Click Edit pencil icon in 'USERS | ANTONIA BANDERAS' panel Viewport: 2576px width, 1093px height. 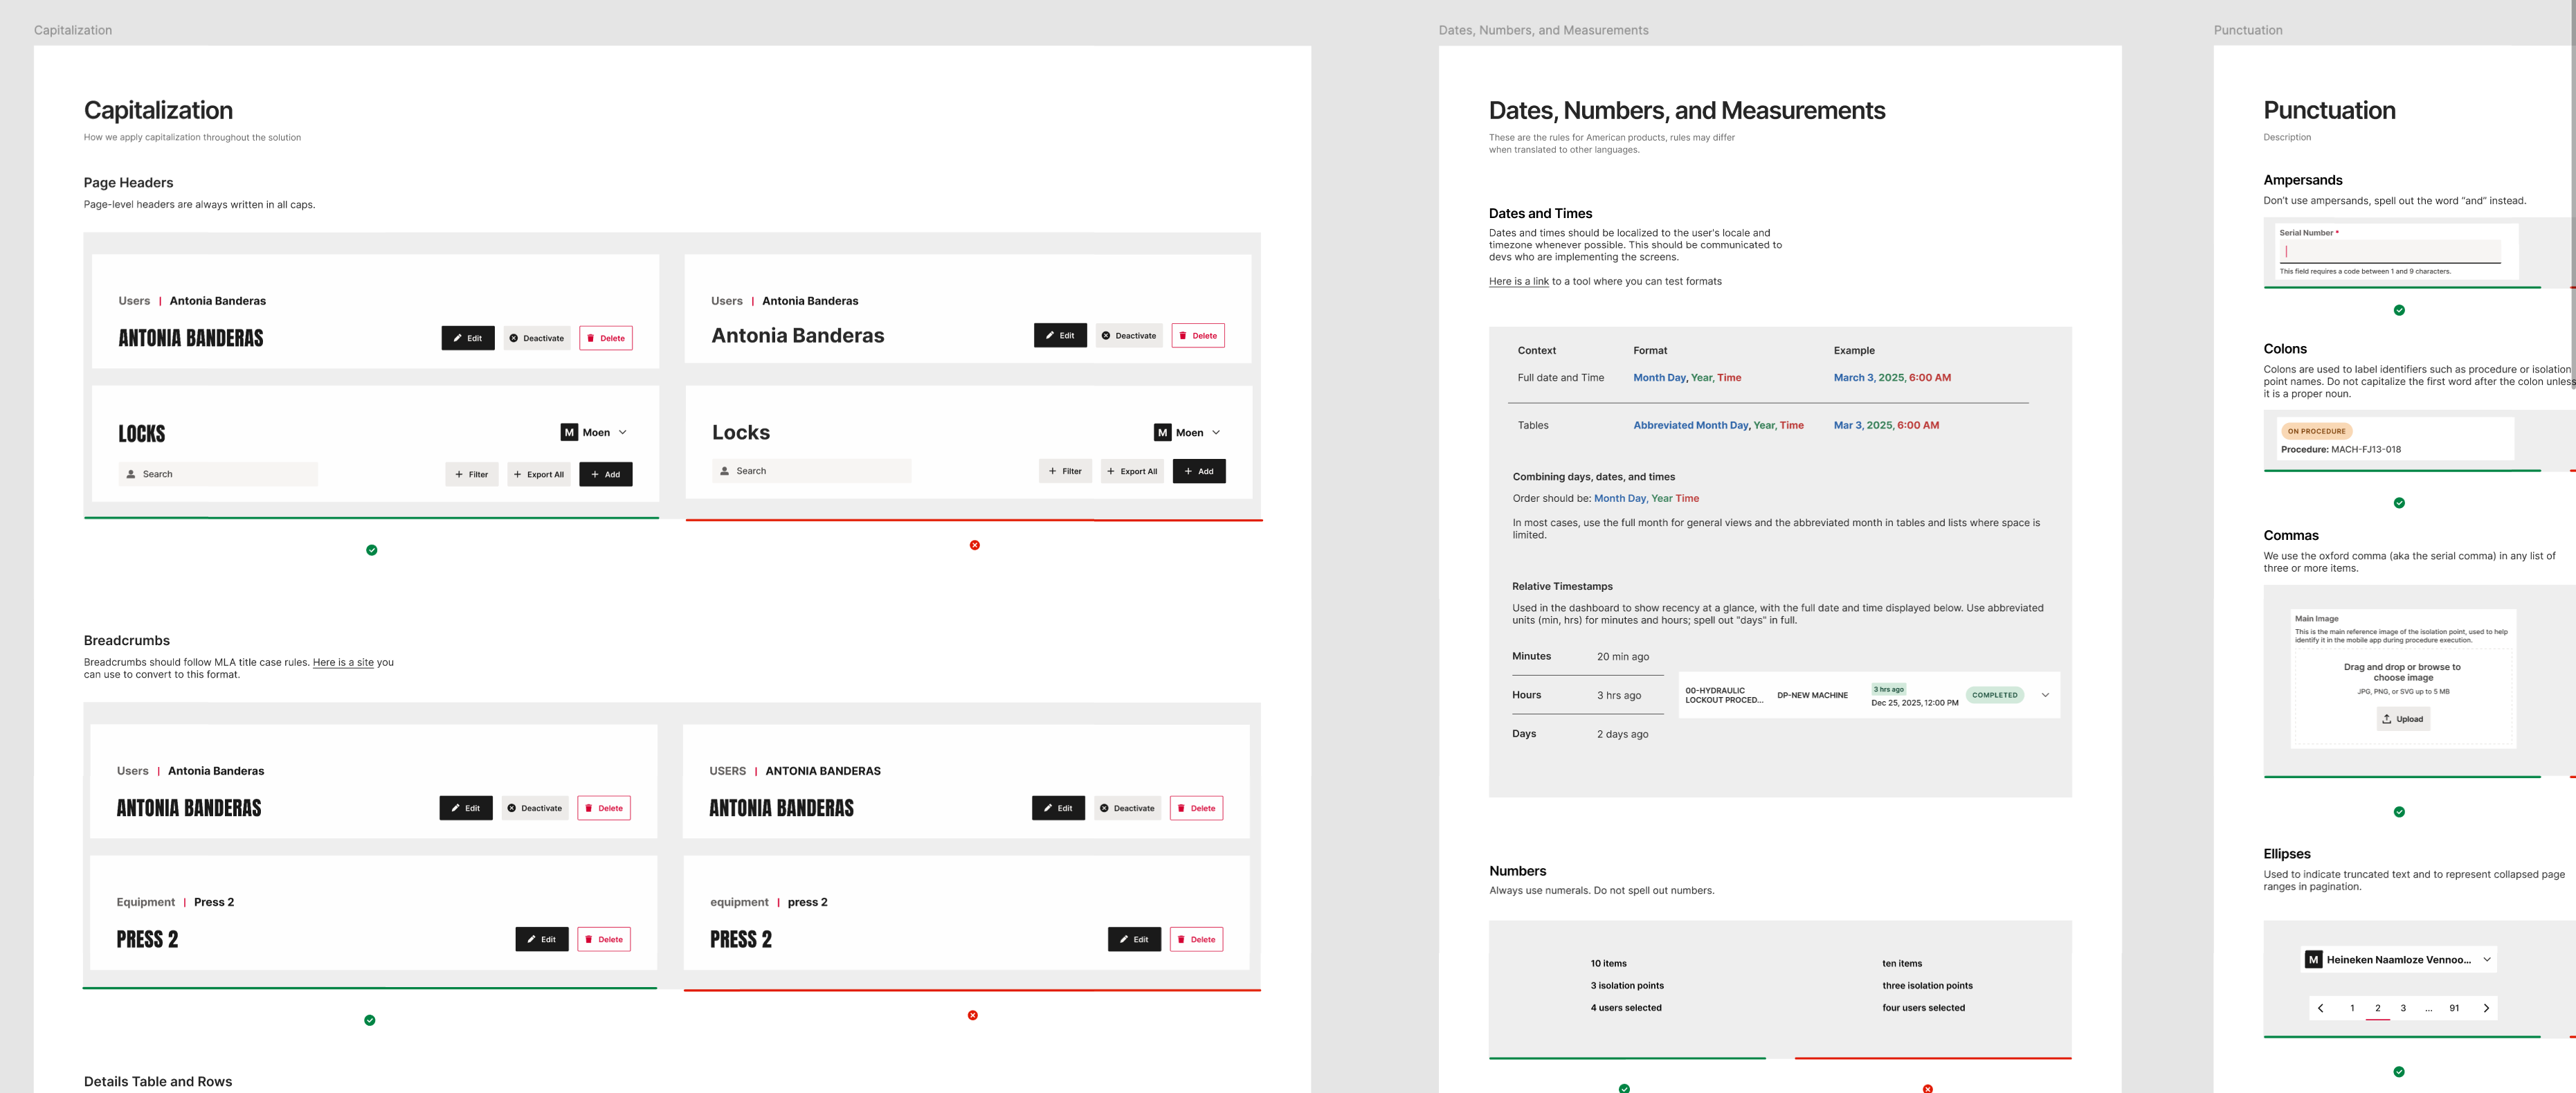coord(1047,808)
